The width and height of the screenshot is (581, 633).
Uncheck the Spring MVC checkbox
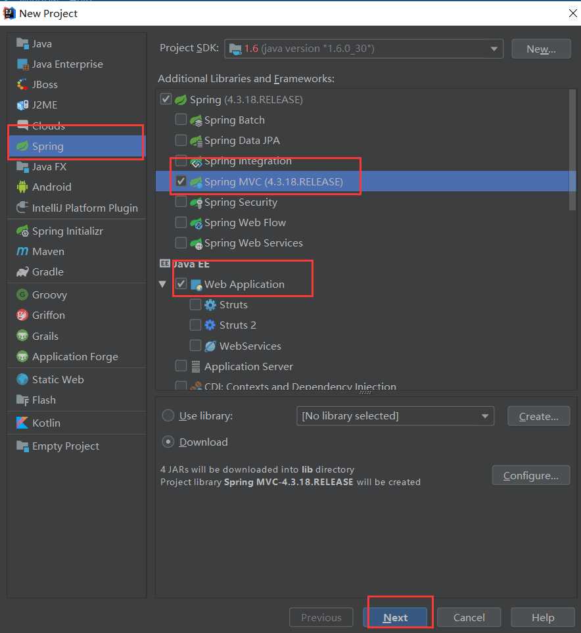181,181
